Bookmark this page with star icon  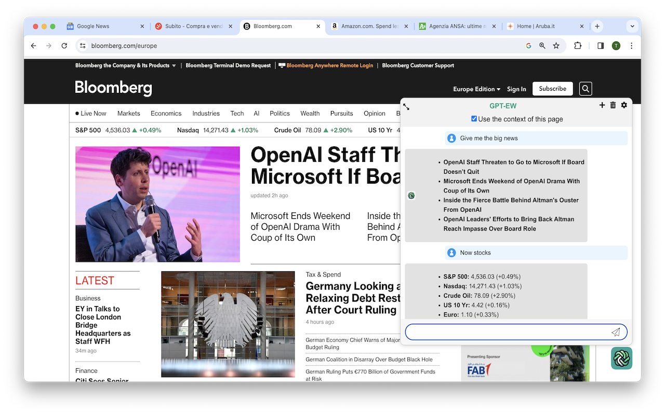556,46
